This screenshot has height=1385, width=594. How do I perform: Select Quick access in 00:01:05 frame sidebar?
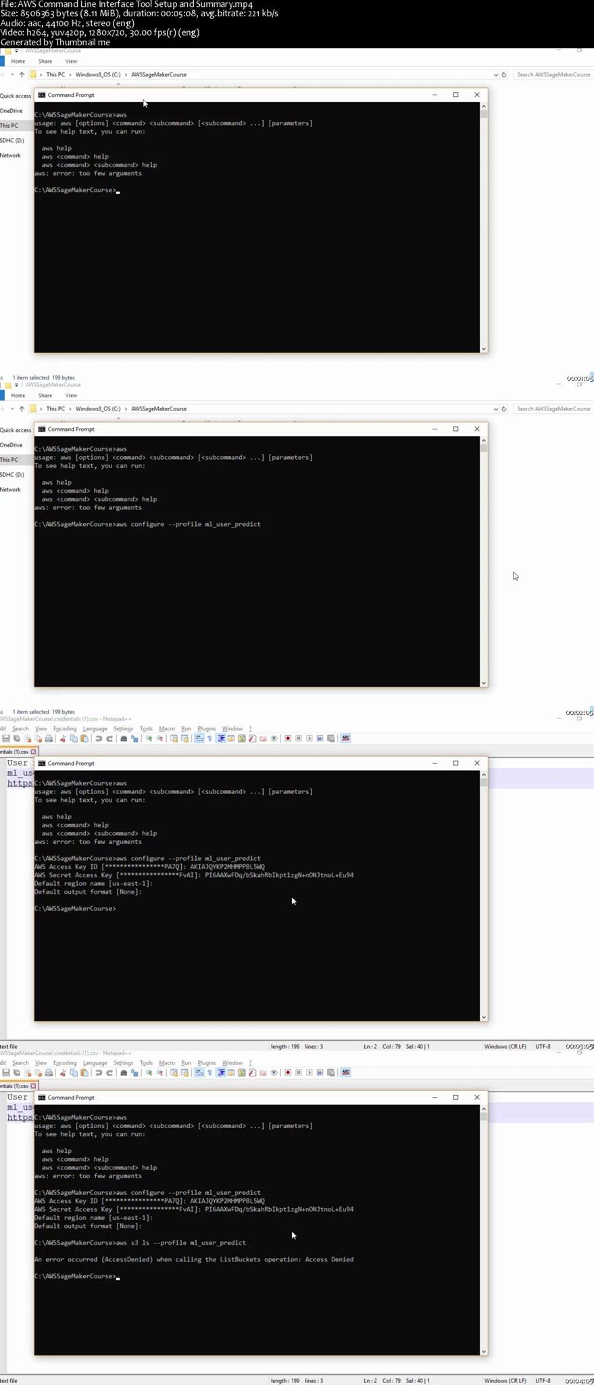pyautogui.click(x=16, y=96)
